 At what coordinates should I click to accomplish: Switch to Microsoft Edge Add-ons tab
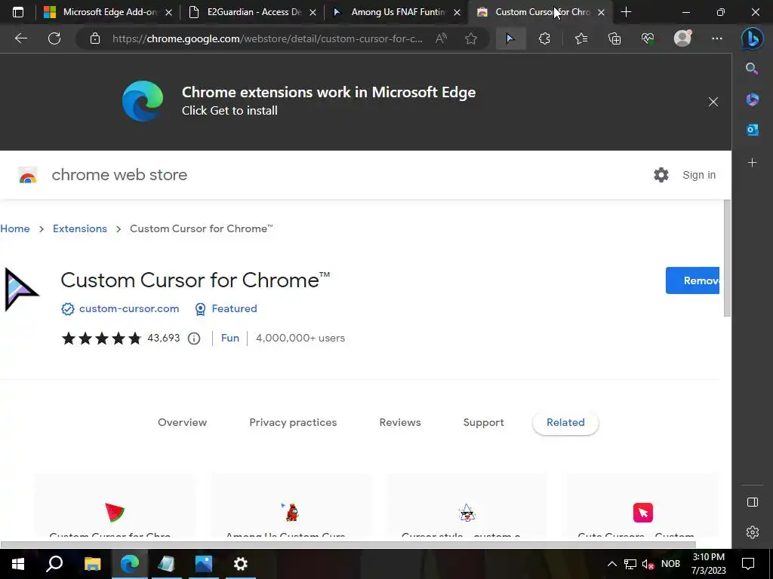coord(109,12)
